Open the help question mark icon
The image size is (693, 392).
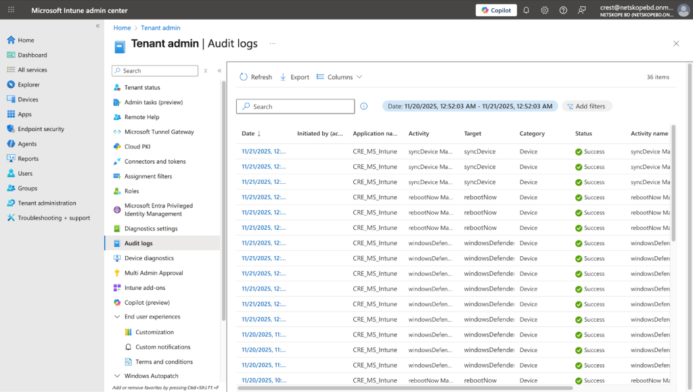pos(563,10)
